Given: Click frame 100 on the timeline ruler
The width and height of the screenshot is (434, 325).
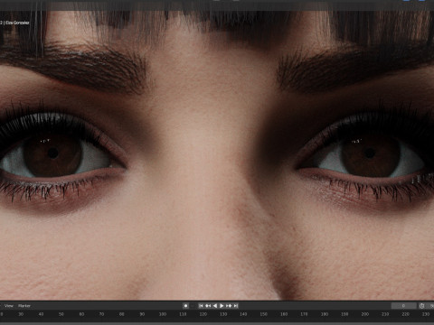Looking at the screenshot, I should pyautogui.click(x=163, y=314).
